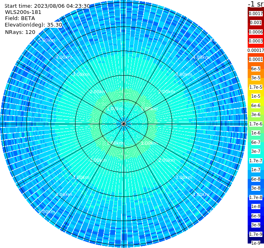Click the 1.00km range label in upper-left quadrant
Screen dimensions: 264x248
(115, 109)
